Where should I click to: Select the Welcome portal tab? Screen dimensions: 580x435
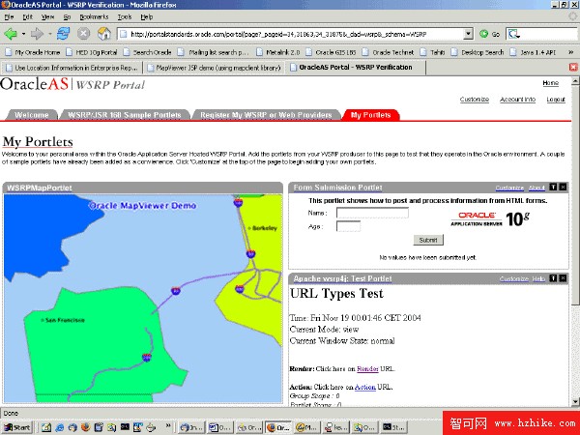tap(32, 115)
